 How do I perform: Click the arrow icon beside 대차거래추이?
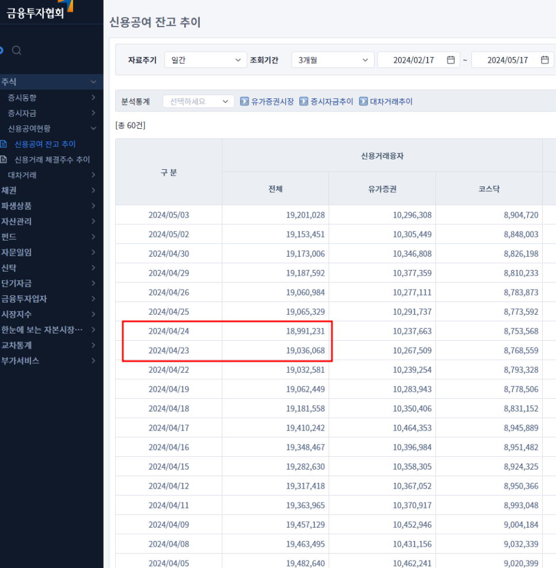363,101
